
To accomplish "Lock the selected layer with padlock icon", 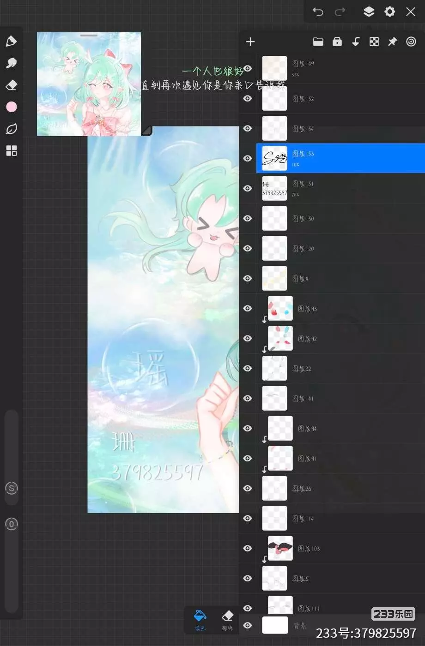I will [x=337, y=42].
